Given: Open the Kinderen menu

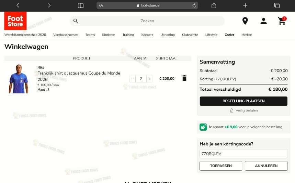Looking at the screenshot, I should click(x=109, y=35).
